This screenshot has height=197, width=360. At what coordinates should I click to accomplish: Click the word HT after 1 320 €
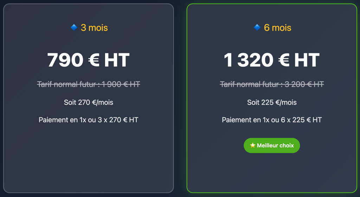pos(307,60)
